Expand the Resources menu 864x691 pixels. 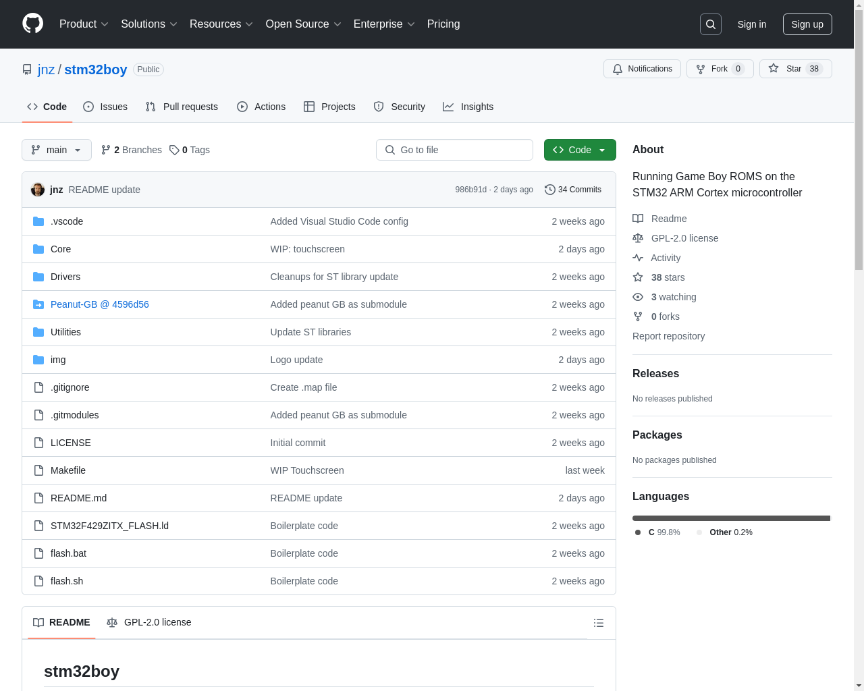[x=221, y=24]
